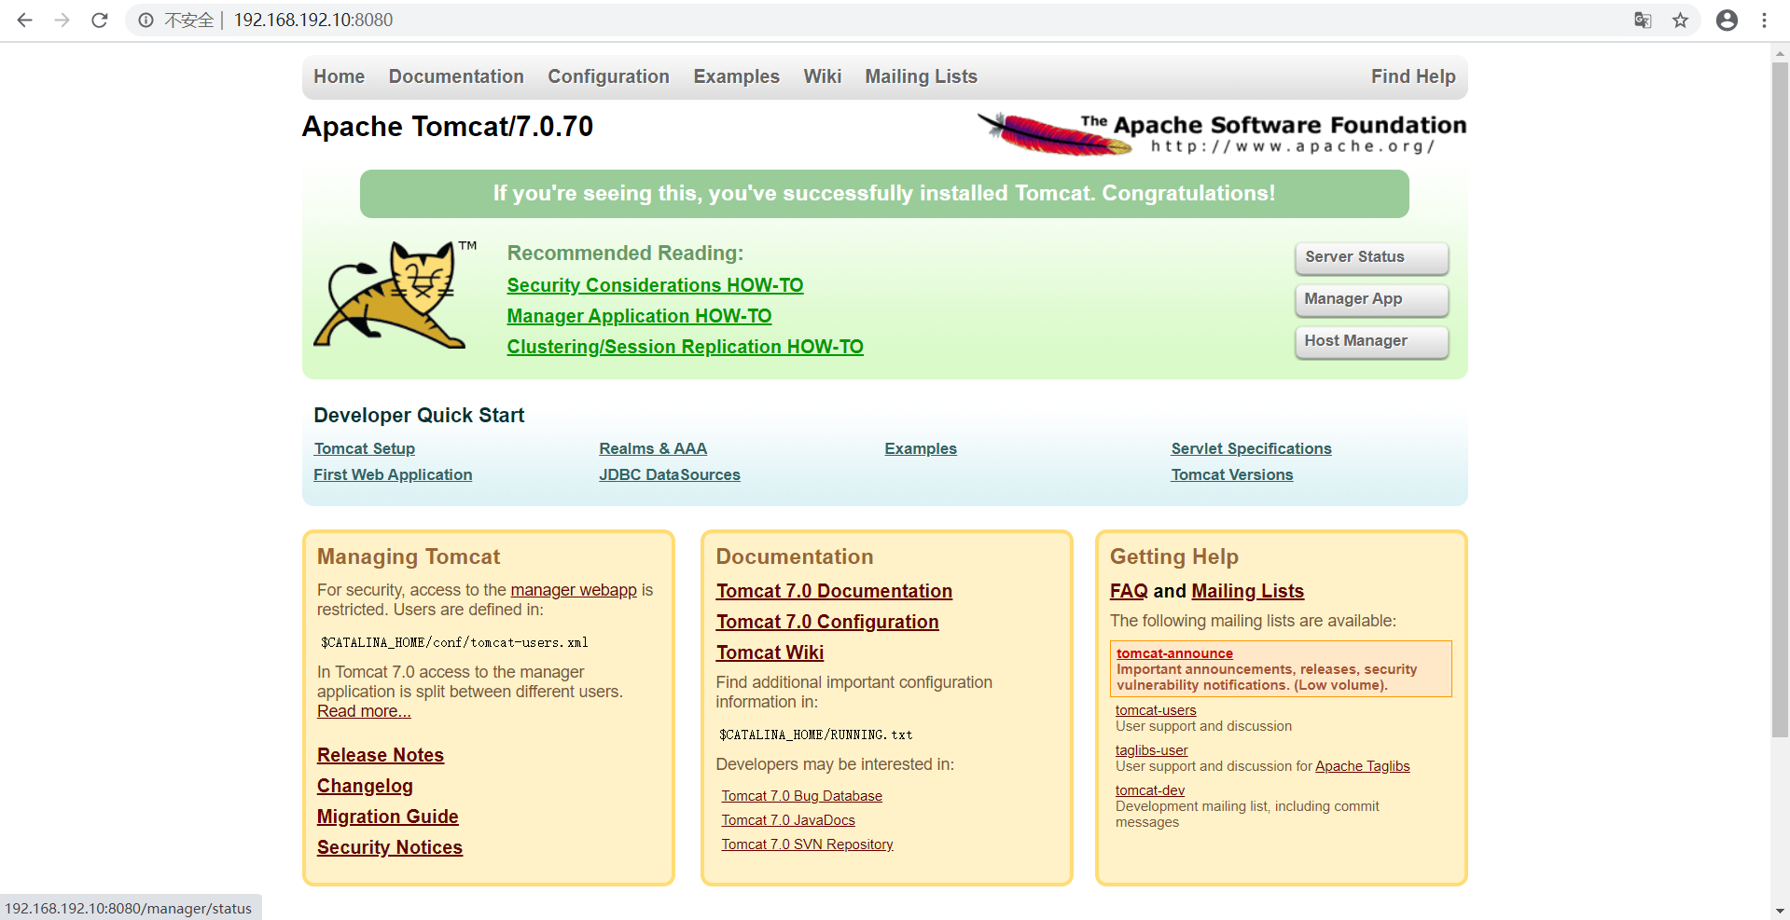Click the Apache Software Foundation feather logo

(1222, 133)
